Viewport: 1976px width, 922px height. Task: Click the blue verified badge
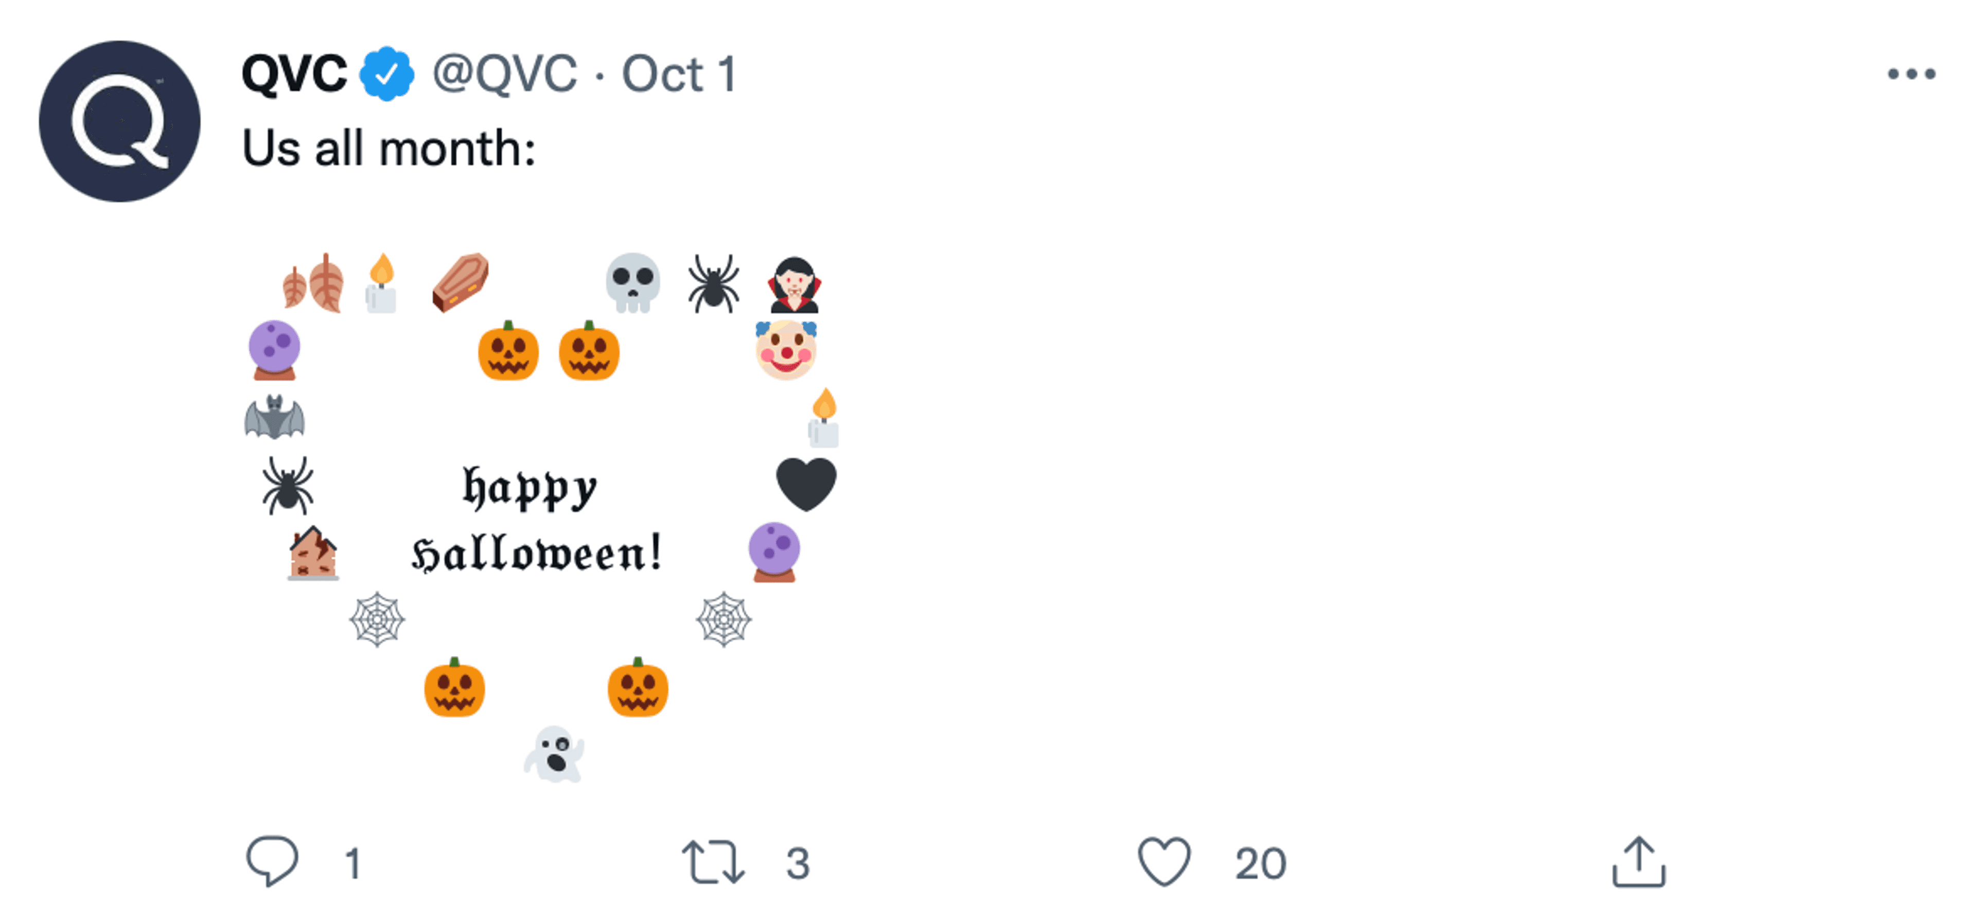(x=387, y=74)
